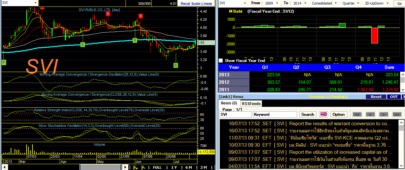This screenshot has height=170, width=405.
Task: Open the SVI symbol dropdown in financials panel
Action: pos(245,3)
